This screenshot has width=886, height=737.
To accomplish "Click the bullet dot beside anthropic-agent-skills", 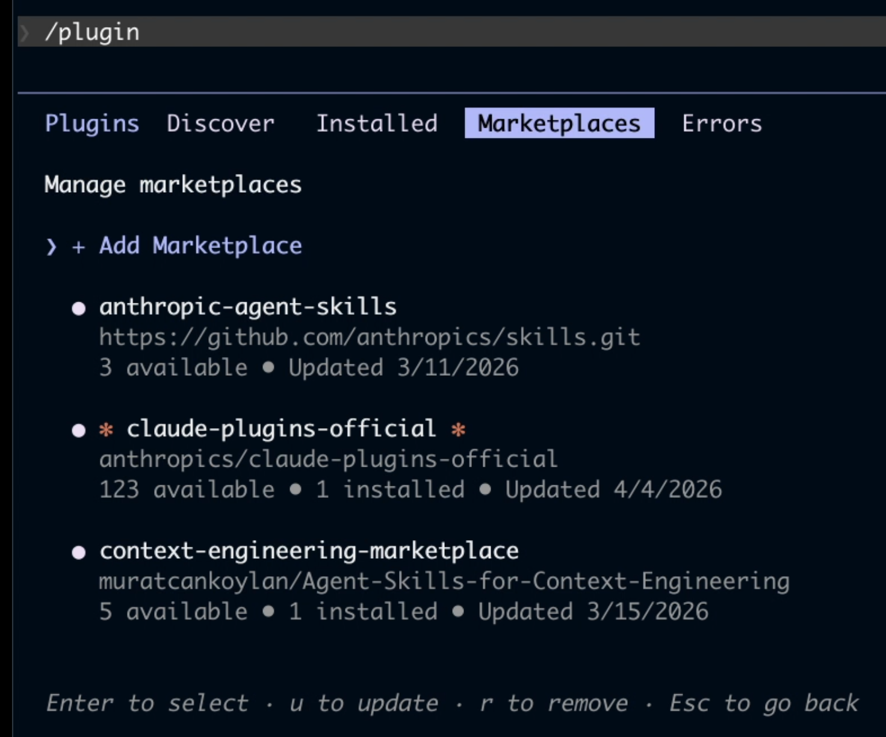I will [78, 309].
